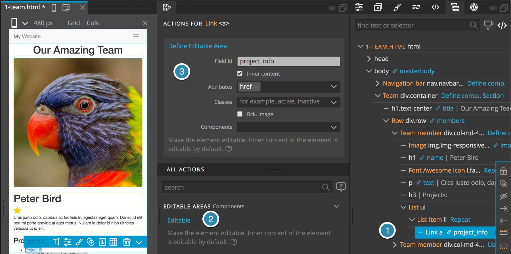Open the Style brush panel in top toolbar
Screen dimensions: 511x254
point(397,7)
